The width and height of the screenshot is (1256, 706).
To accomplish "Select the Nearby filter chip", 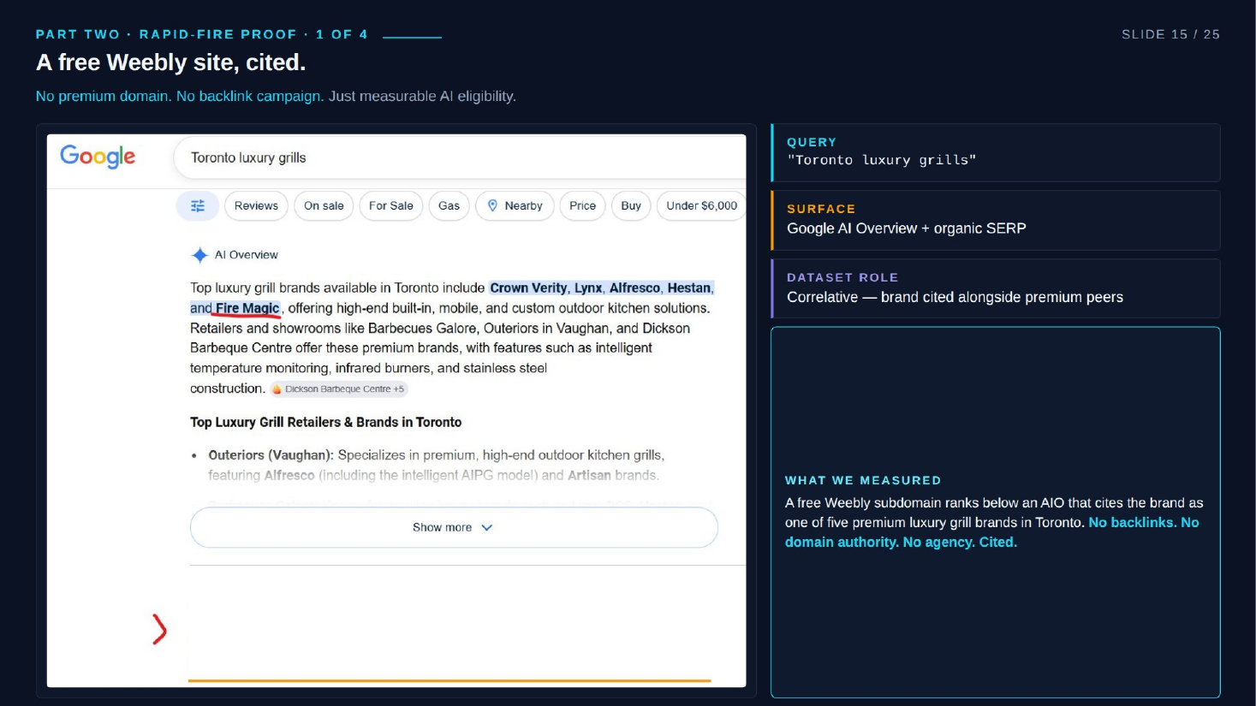I will tap(515, 205).
